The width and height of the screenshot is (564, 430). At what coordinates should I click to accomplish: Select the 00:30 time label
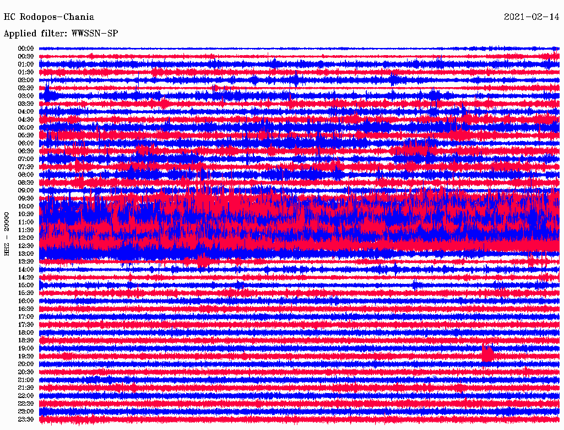26,56
